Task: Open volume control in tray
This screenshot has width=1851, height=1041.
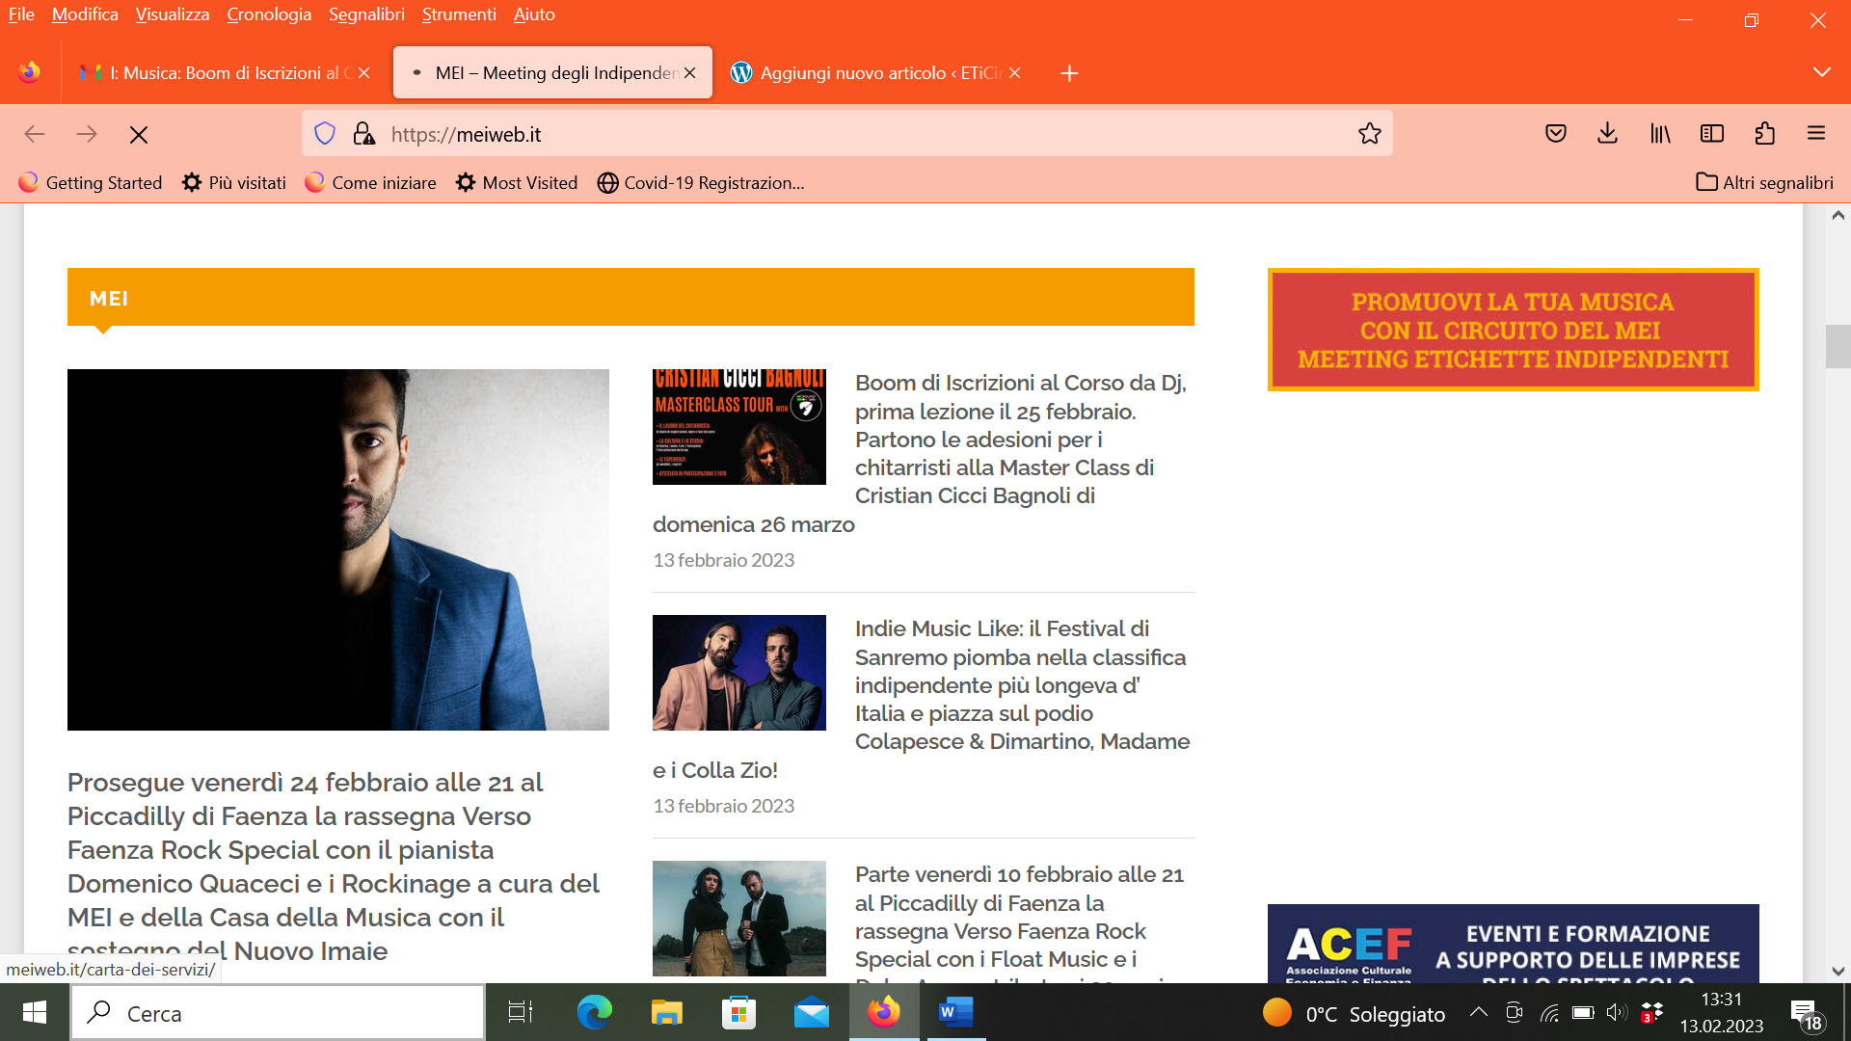Action: [x=1617, y=1012]
